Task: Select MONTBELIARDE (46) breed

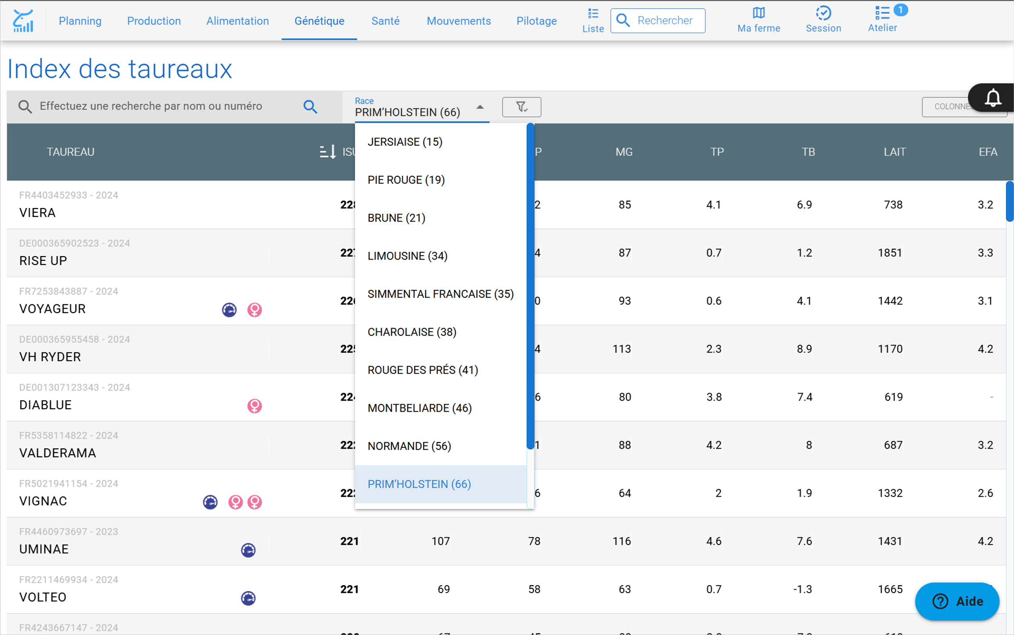Action: point(441,408)
